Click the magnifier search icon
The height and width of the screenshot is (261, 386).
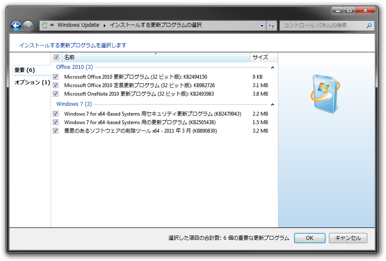369,26
